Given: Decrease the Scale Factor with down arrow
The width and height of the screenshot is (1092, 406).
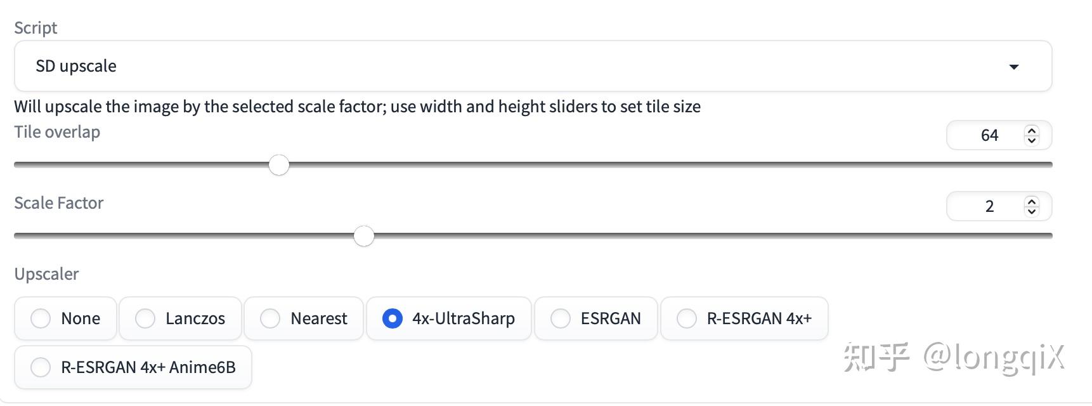Looking at the screenshot, I should coord(1032,211).
